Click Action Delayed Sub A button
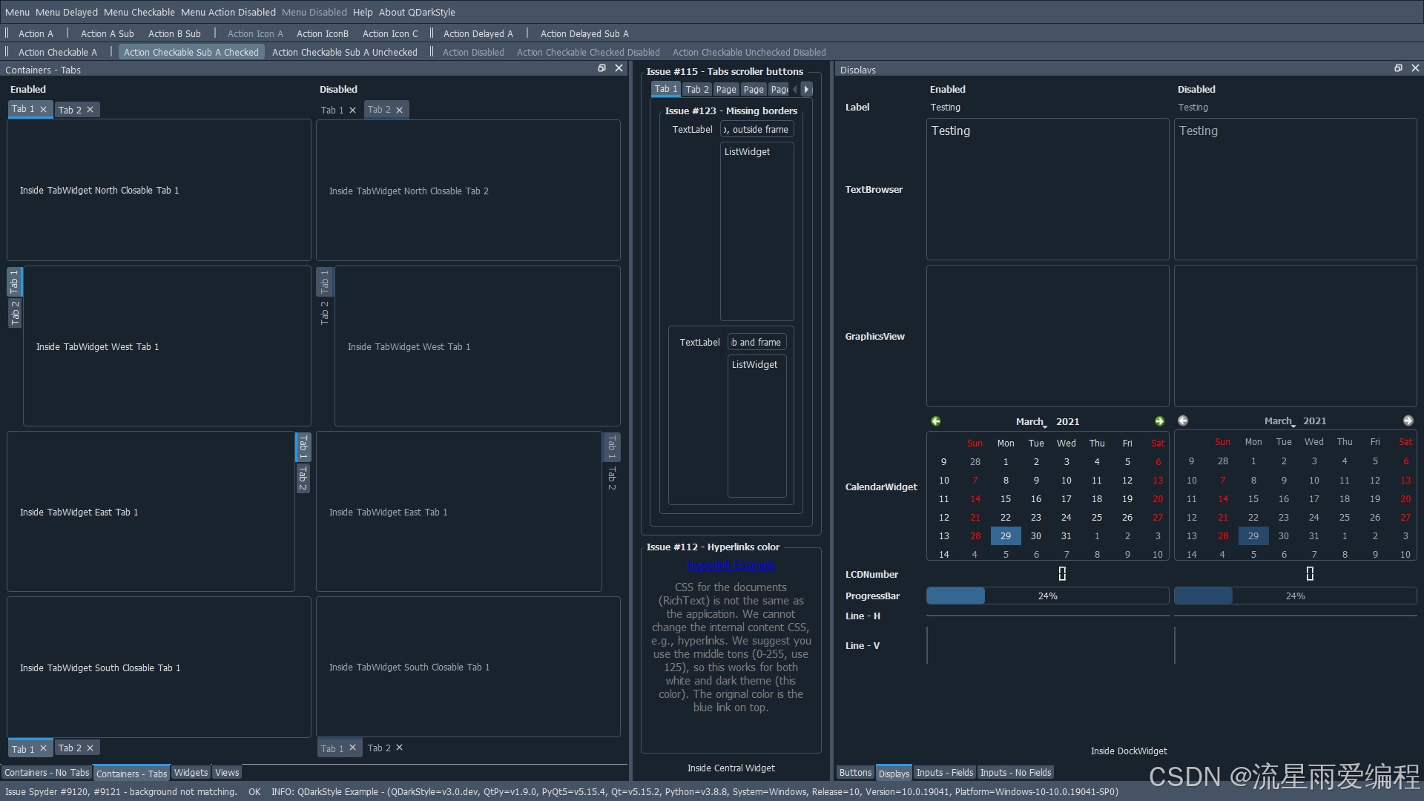This screenshot has height=801, width=1424. pos(584,34)
